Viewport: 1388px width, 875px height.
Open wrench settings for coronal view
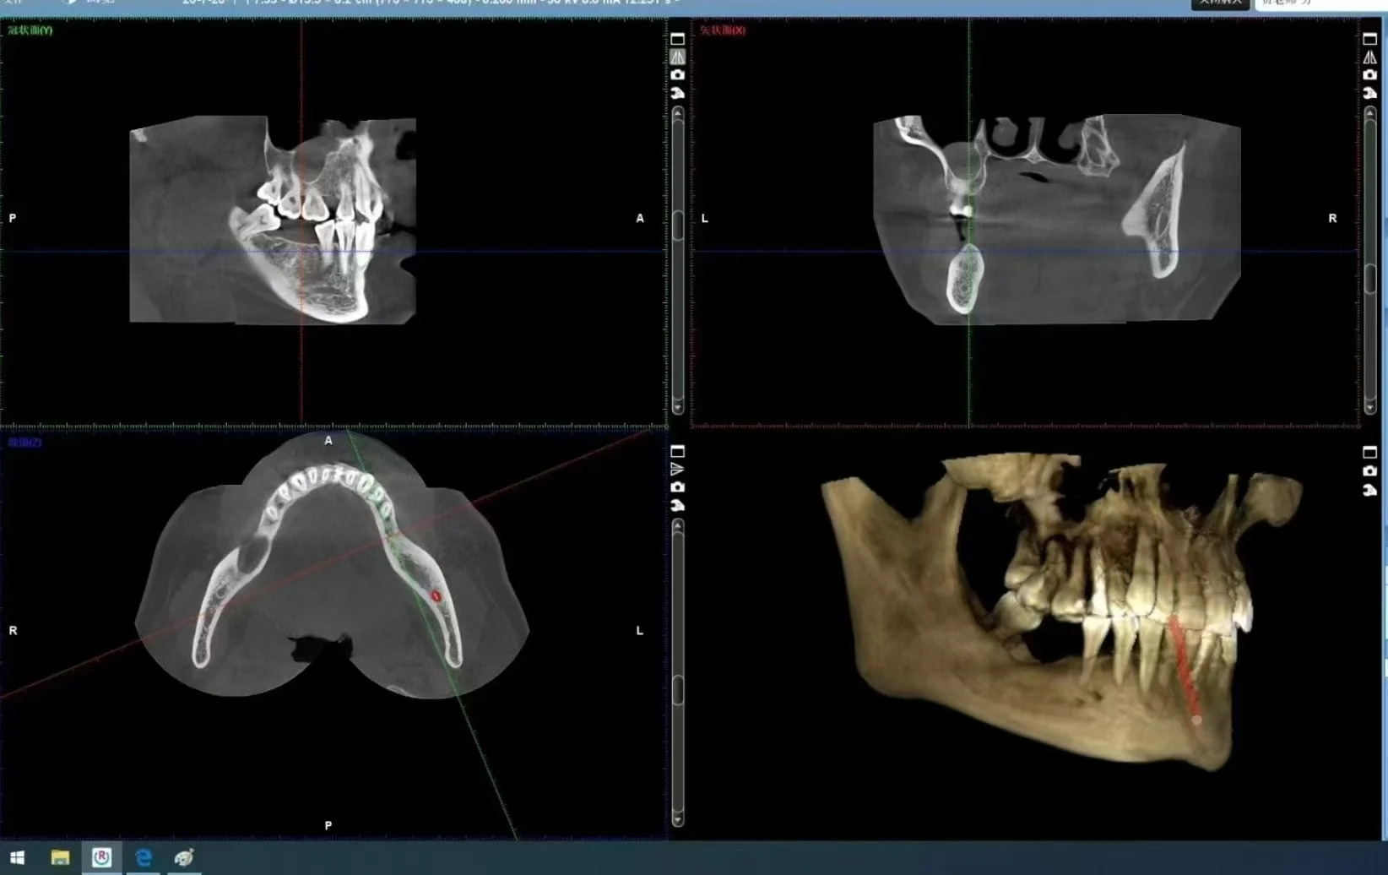(677, 93)
